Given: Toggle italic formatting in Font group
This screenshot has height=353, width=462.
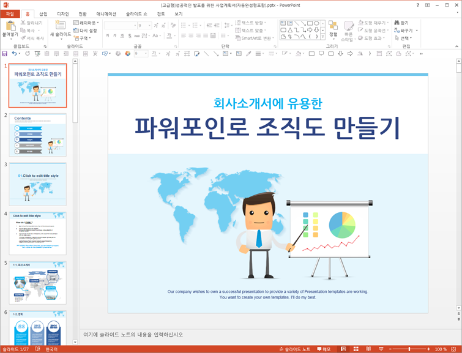Looking at the screenshot, I should coord(114,35).
